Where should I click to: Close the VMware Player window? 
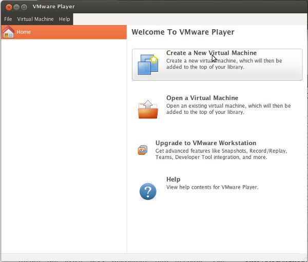[7, 7]
